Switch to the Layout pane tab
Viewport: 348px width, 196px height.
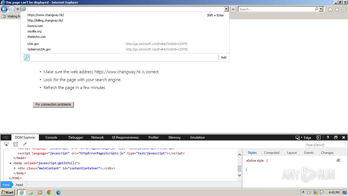pyautogui.click(x=292, y=153)
